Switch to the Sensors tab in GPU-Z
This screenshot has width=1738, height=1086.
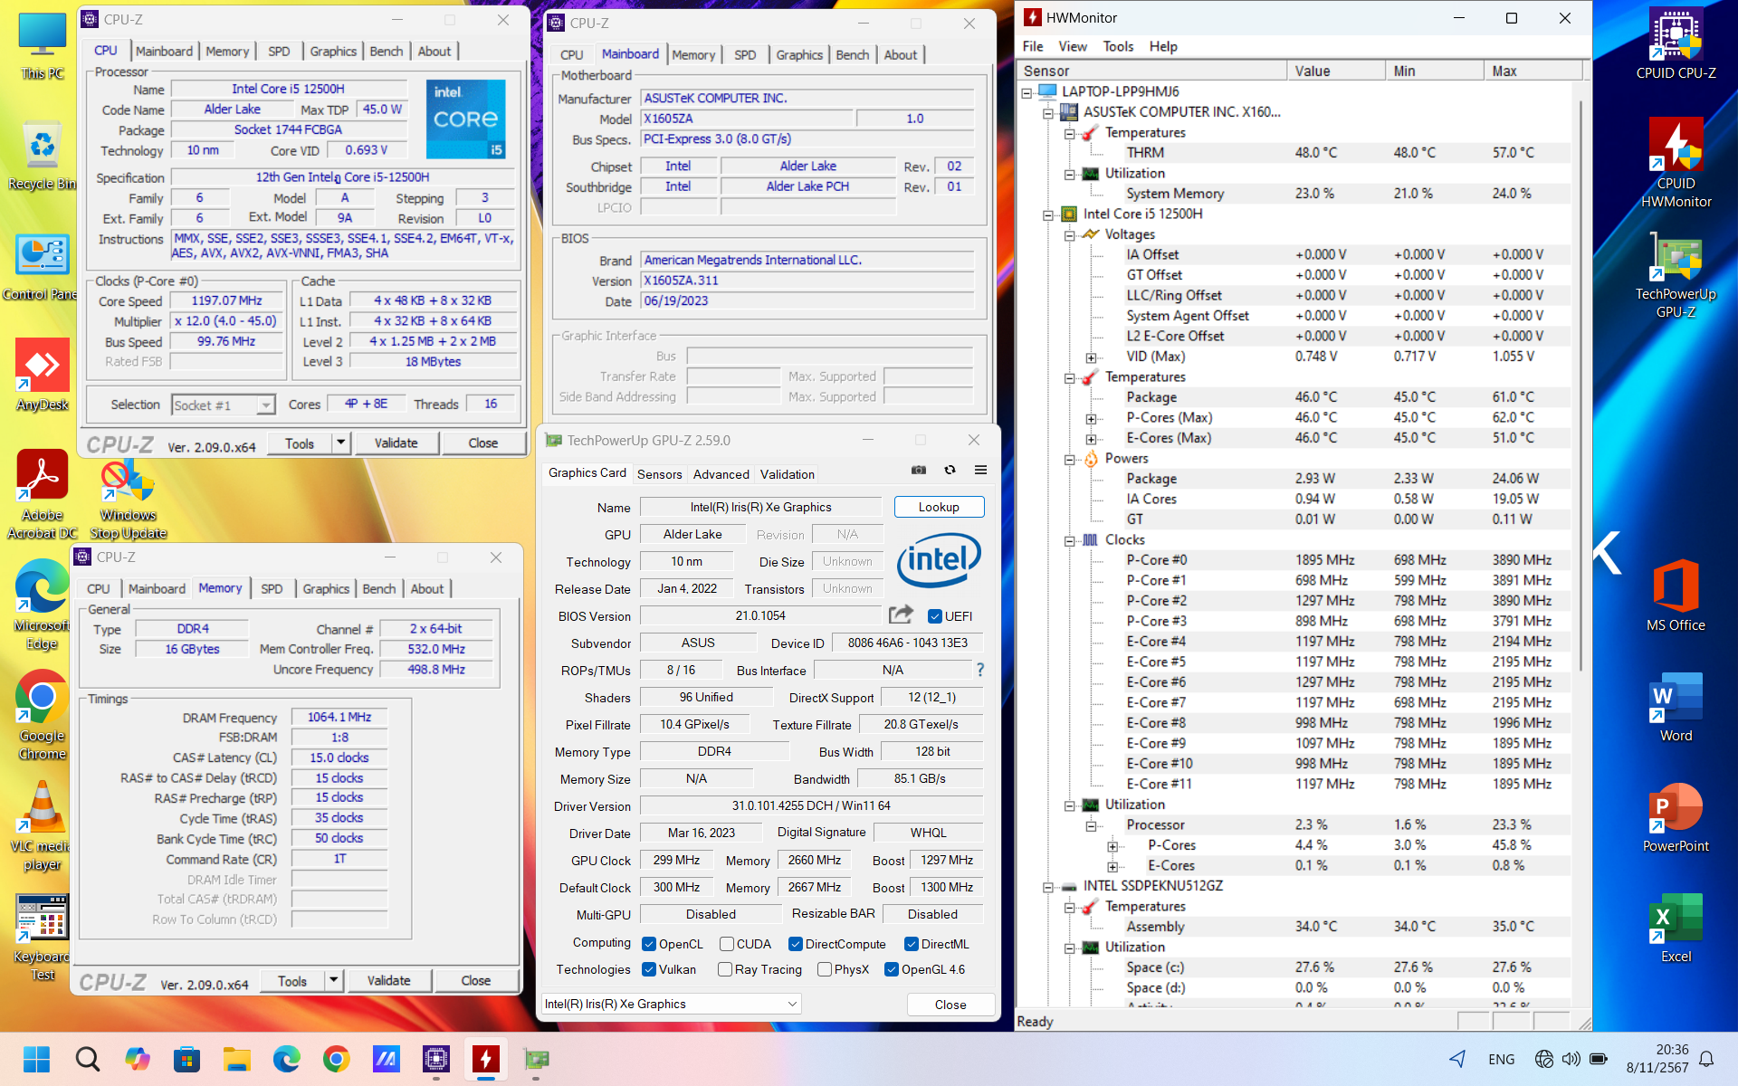659,474
